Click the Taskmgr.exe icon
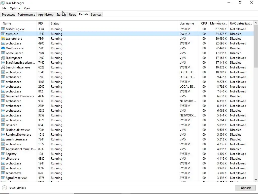 click(3, 58)
